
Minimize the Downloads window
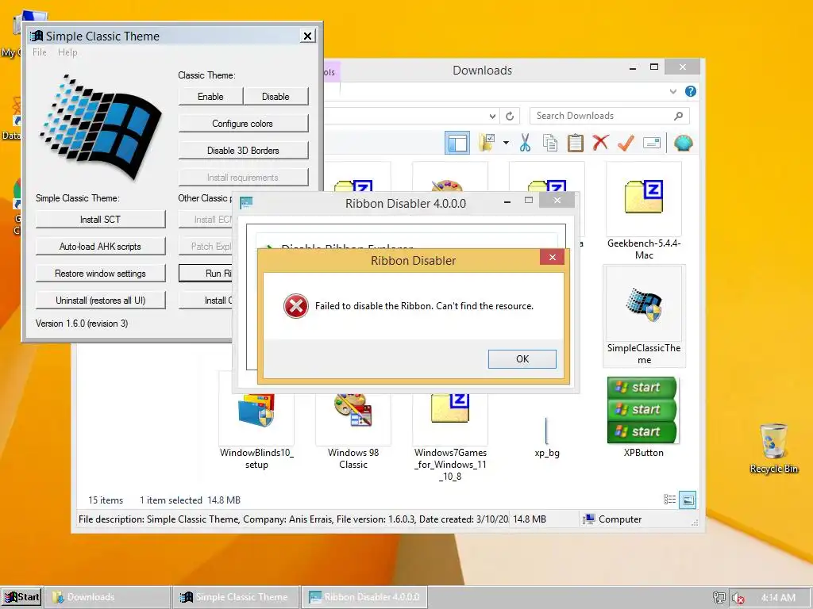pos(633,68)
